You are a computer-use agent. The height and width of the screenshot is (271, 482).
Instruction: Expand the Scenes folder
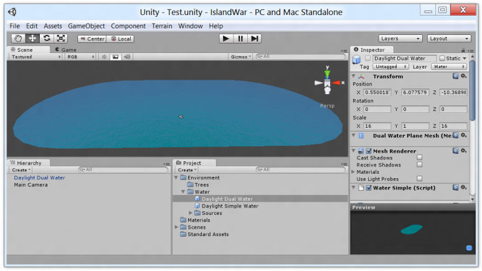[x=176, y=227]
